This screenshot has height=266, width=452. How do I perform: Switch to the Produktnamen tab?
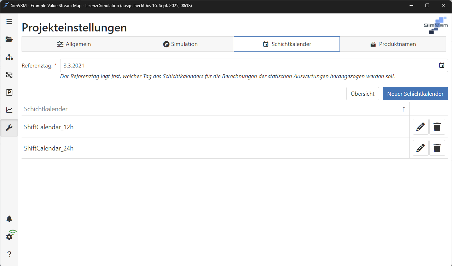pyautogui.click(x=393, y=44)
